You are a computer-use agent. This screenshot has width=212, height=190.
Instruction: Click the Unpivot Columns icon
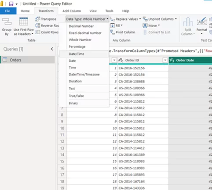145,19
